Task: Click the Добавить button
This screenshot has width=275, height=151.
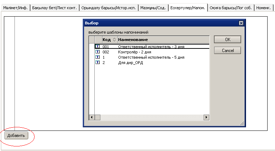Action: 16,135
